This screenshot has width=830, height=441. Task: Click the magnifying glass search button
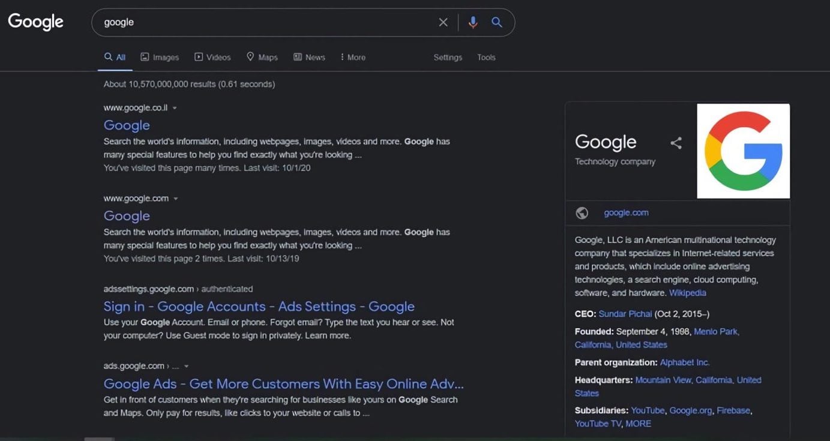(x=496, y=22)
